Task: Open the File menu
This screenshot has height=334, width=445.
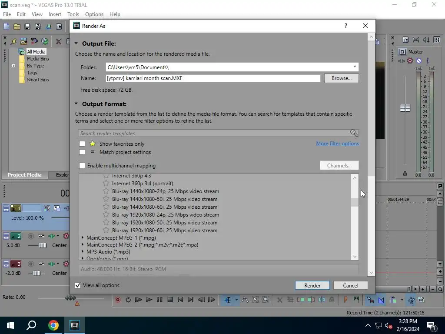Action: pos(7,14)
